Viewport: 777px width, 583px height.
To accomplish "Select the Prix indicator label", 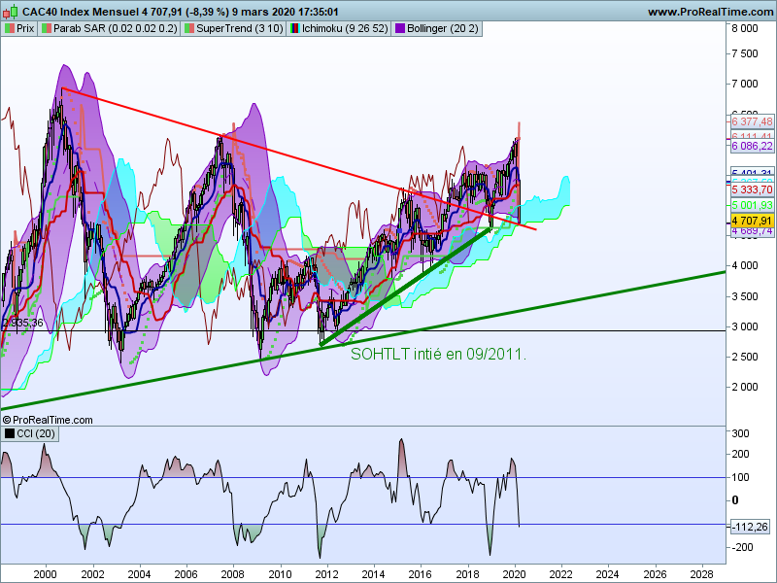I will coord(19,29).
